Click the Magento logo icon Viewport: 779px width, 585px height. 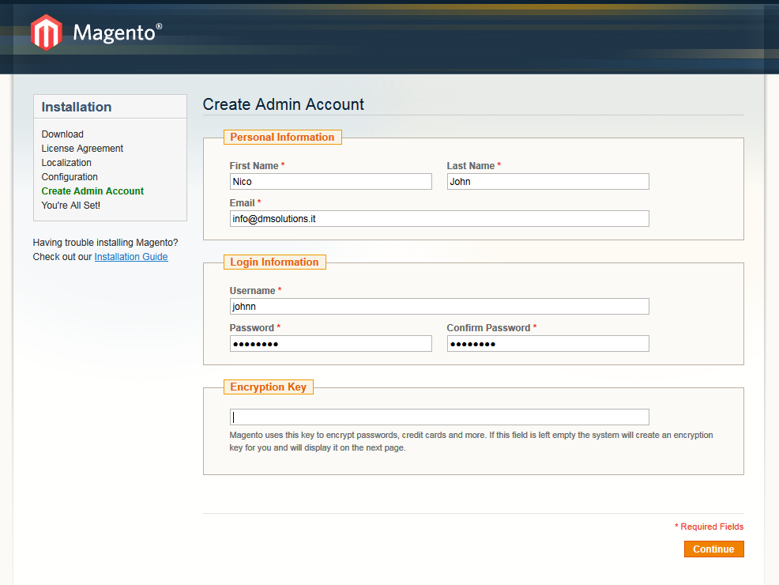pos(46,32)
